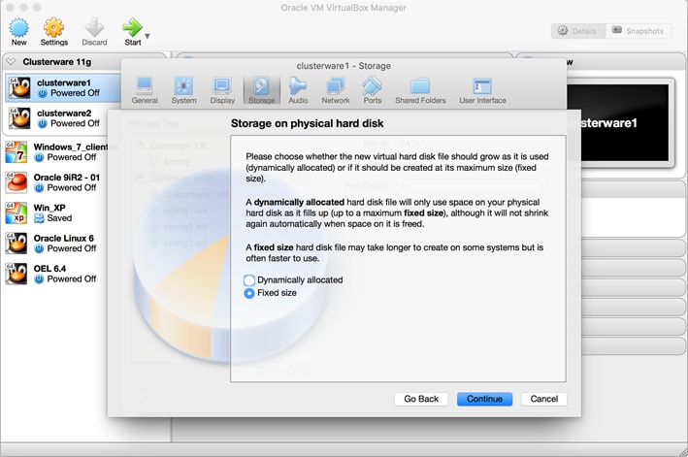Click the Go Back button

click(x=421, y=399)
